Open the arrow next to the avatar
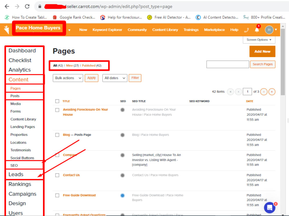This screenshot has height=216, width=289. (x=276, y=30)
